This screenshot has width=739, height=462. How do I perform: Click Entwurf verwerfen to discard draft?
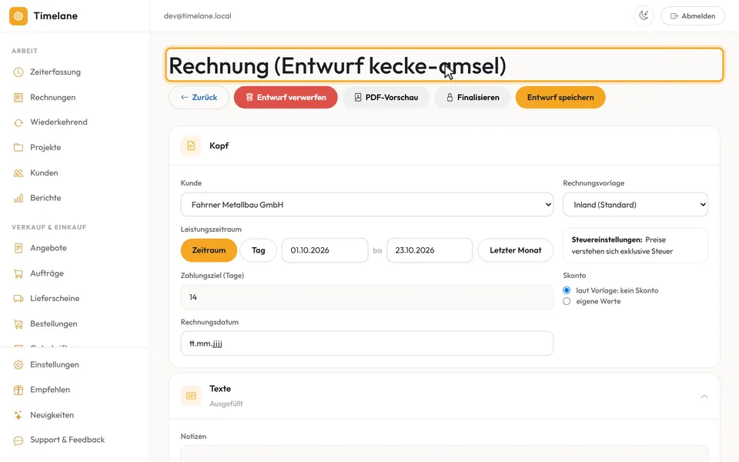[x=286, y=98]
